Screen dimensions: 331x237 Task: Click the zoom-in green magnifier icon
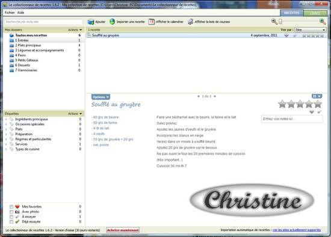point(323,21)
